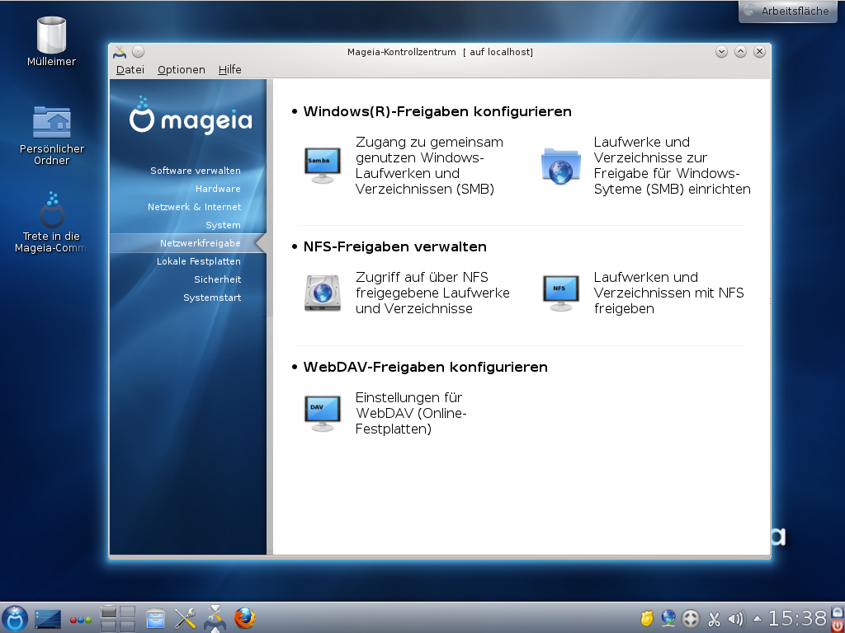
Task: Open the Persönlicher Ordner desktop folder
Action: 51,135
